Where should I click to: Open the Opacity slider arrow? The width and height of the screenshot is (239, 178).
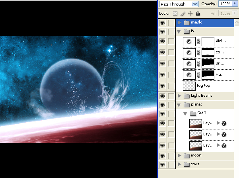[235, 4]
